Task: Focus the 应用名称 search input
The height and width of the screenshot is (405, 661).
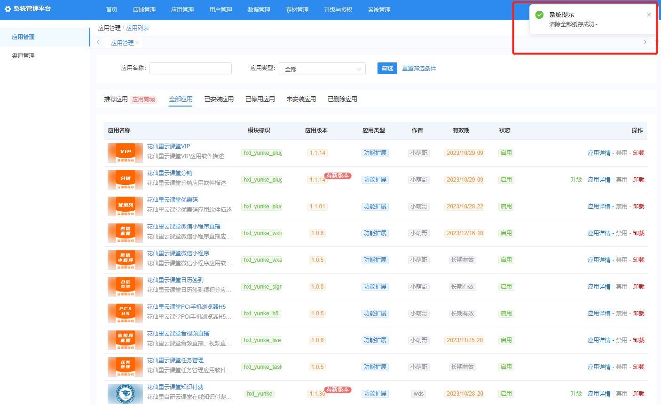Action: click(190, 69)
